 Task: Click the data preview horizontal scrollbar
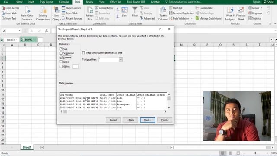[x=113, y=111]
